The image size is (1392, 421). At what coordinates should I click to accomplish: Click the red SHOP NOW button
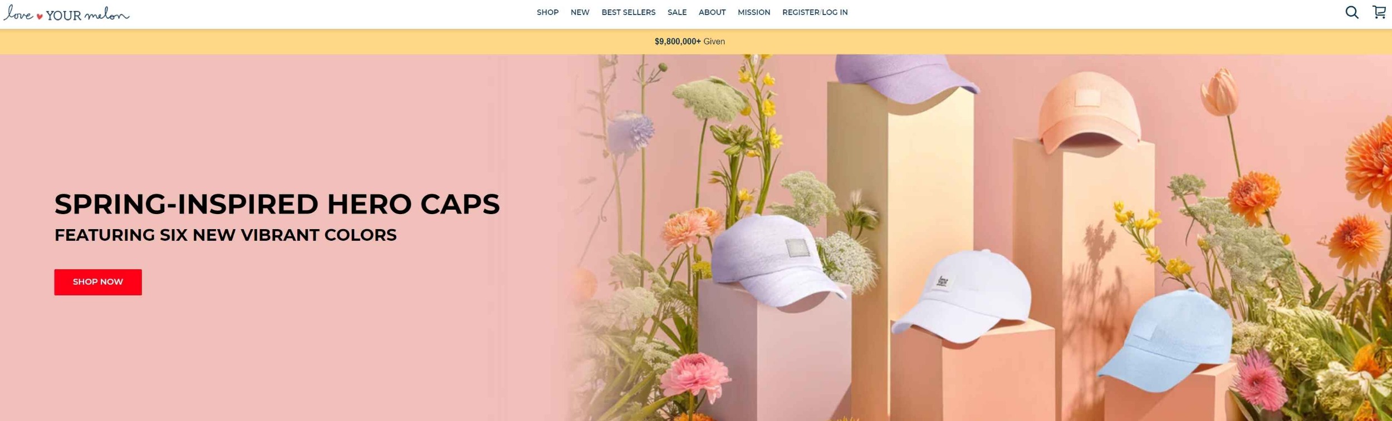point(98,282)
